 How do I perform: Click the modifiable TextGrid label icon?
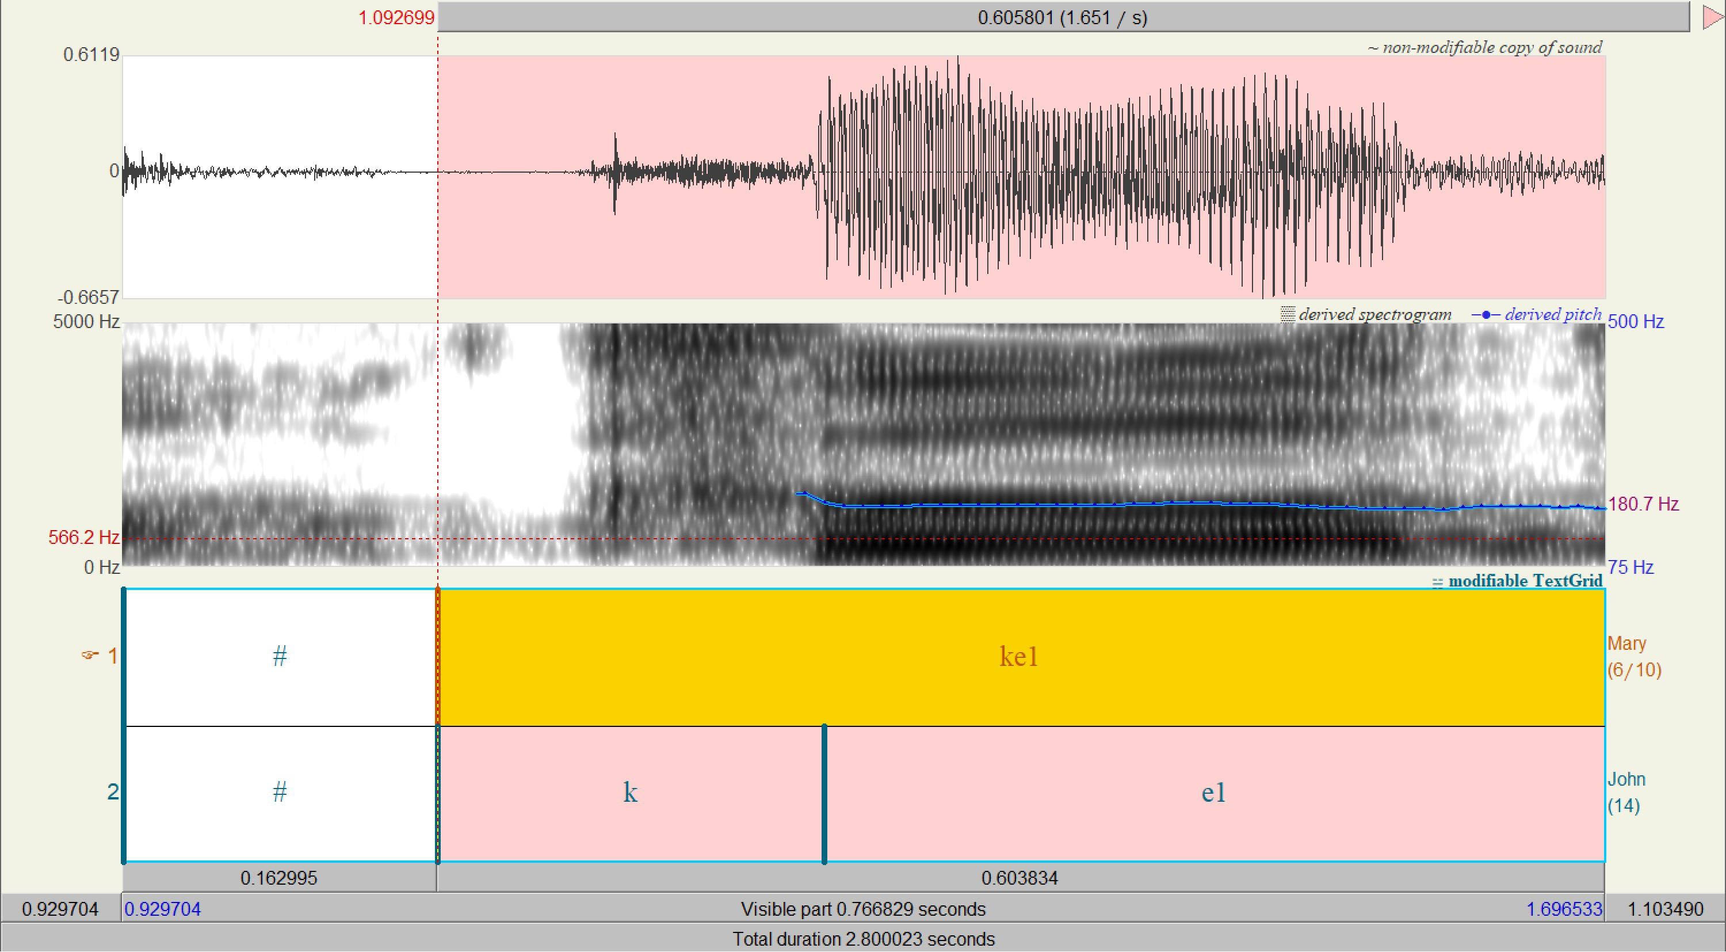(x=1437, y=582)
